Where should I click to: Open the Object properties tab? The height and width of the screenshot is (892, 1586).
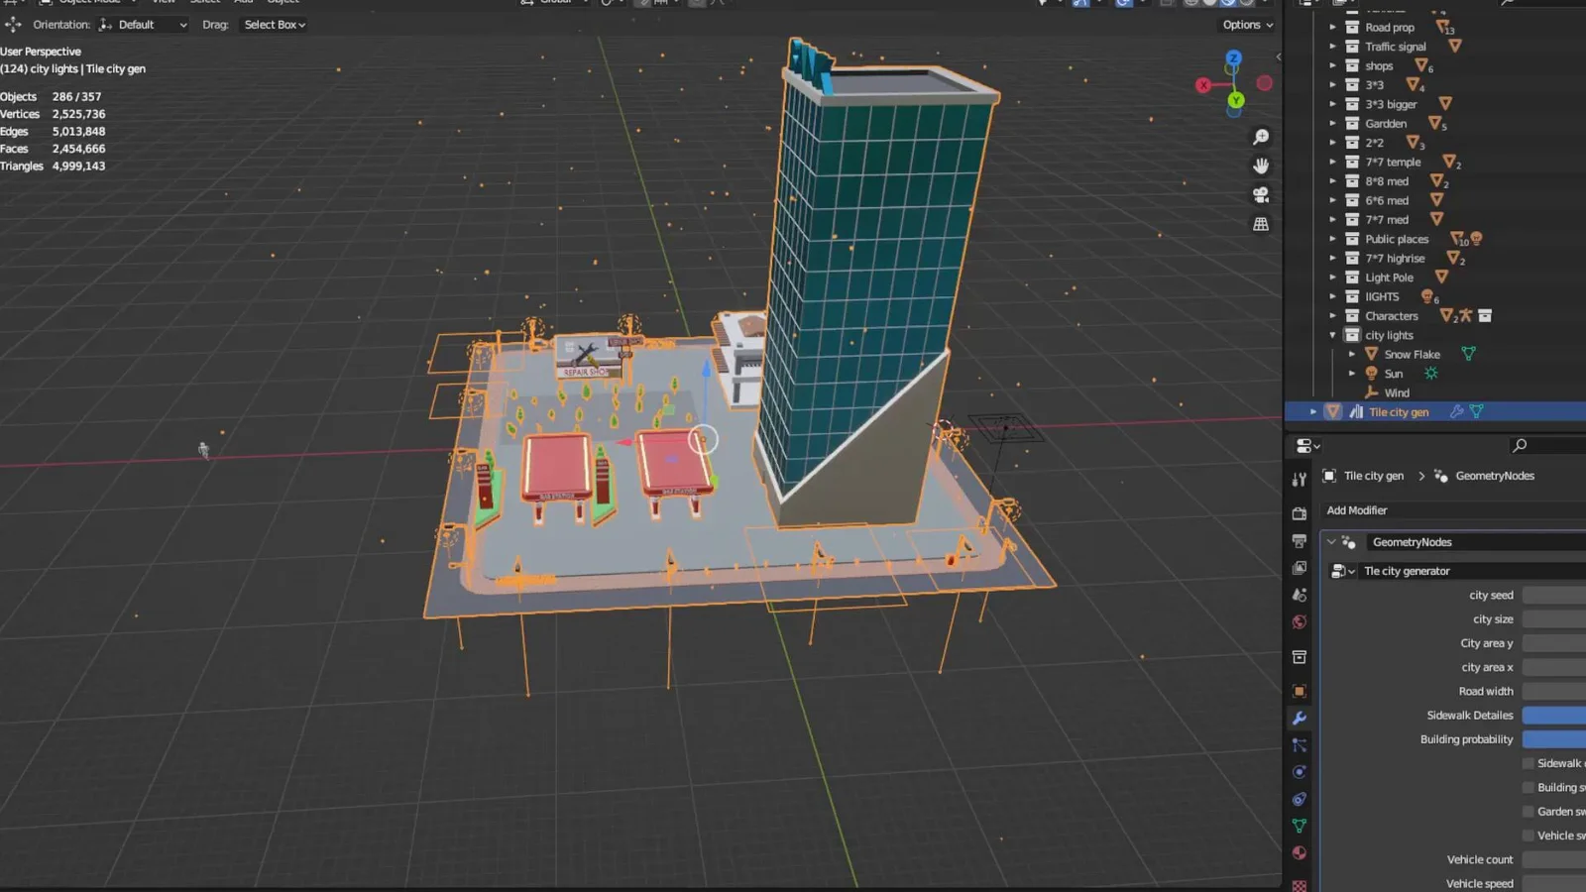(x=1300, y=691)
